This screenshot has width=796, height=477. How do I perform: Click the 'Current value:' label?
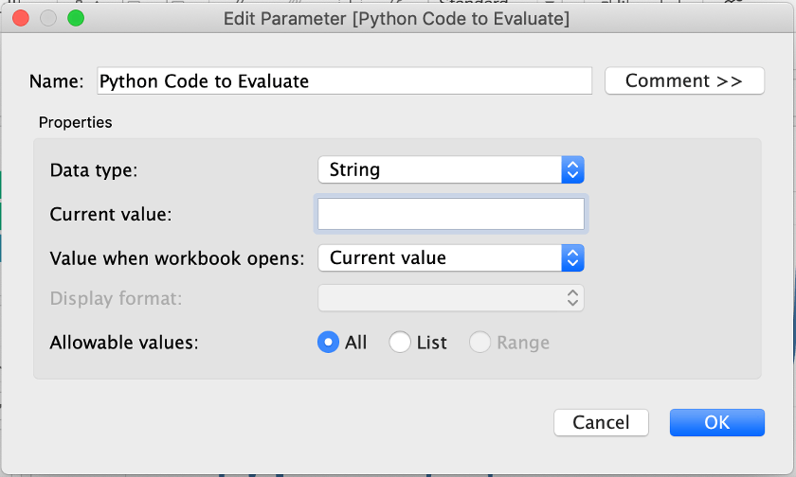coord(111,214)
